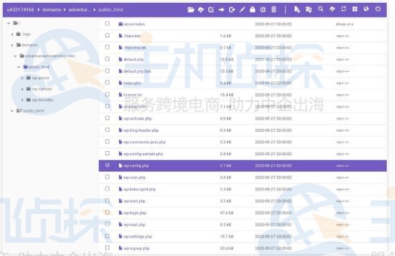Click the logs folder icon in the tree
Viewport: 395px width, 256px height.
coord(19,35)
